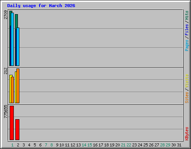Click day label 20 on the x-axis
191x149 pixels.
click(118, 145)
